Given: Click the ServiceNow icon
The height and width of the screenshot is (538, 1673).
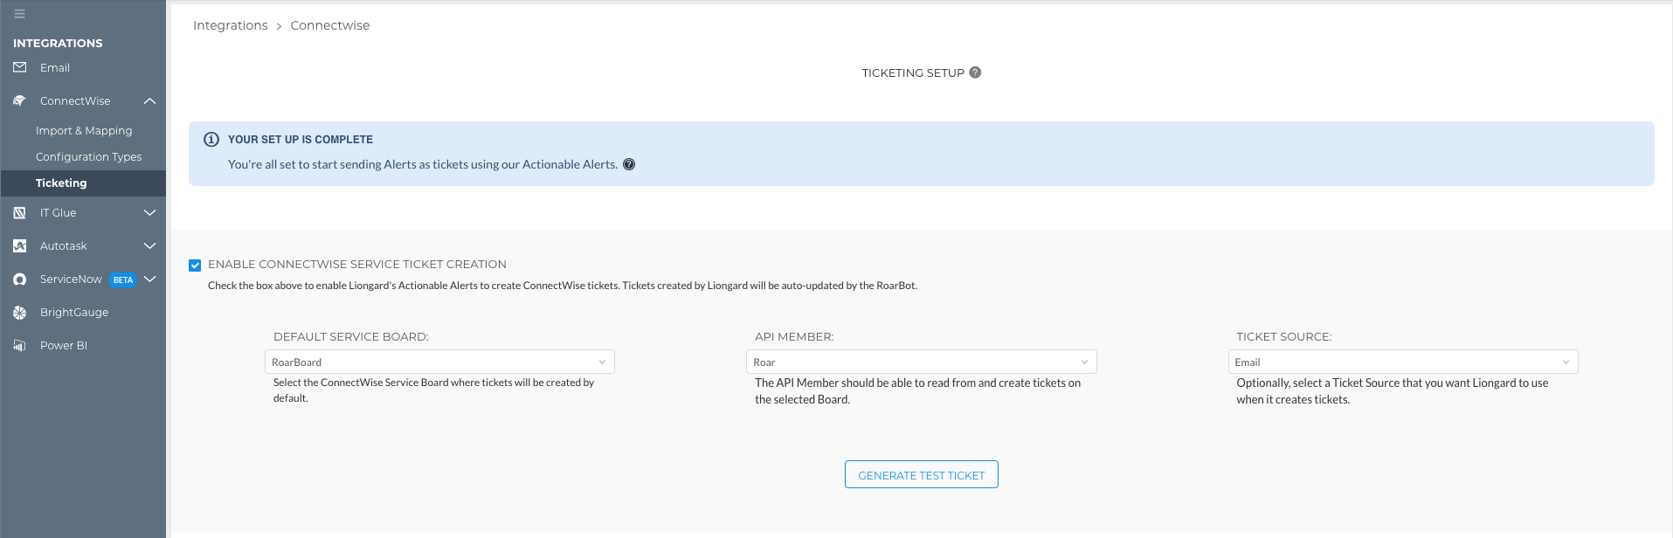Looking at the screenshot, I should (x=20, y=279).
